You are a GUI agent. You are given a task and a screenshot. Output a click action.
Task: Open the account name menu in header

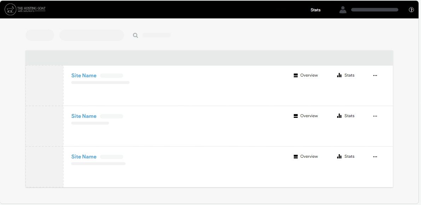pos(375,10)
